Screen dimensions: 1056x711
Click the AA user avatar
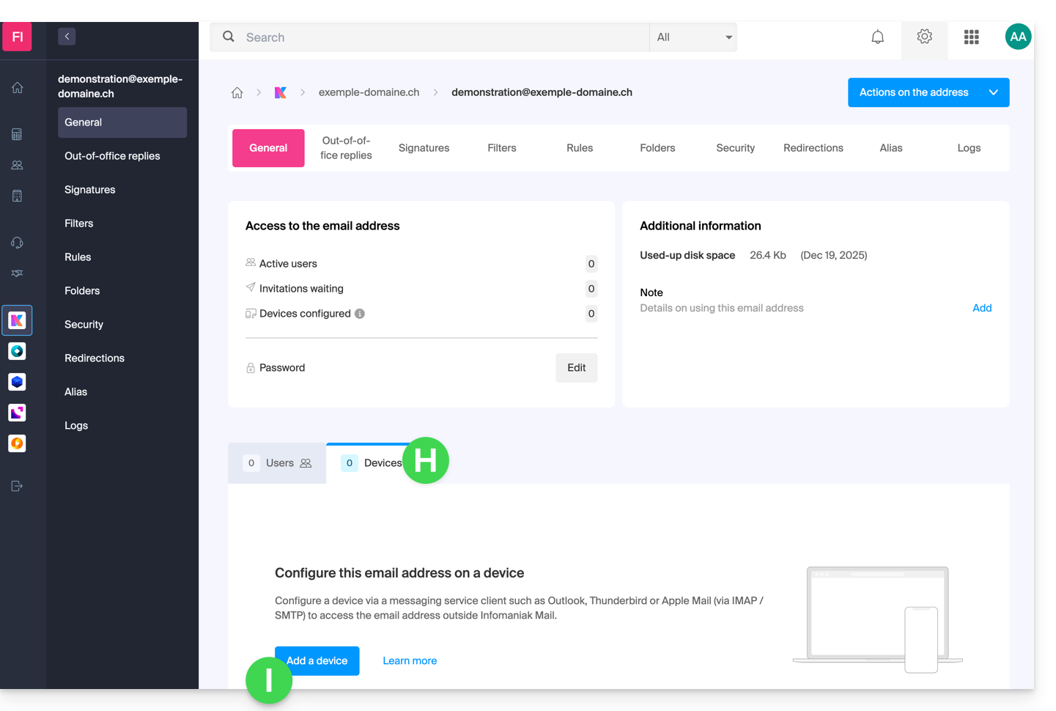(x=1017, y=37)
